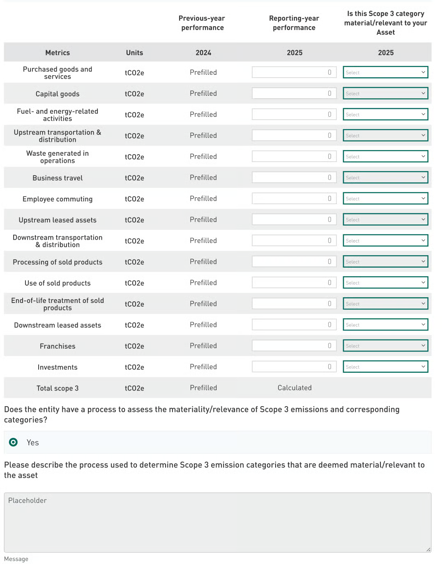Click the process description Placeholder text area
The height and width of the screenshot is (564, 442).
pos(217,522)
